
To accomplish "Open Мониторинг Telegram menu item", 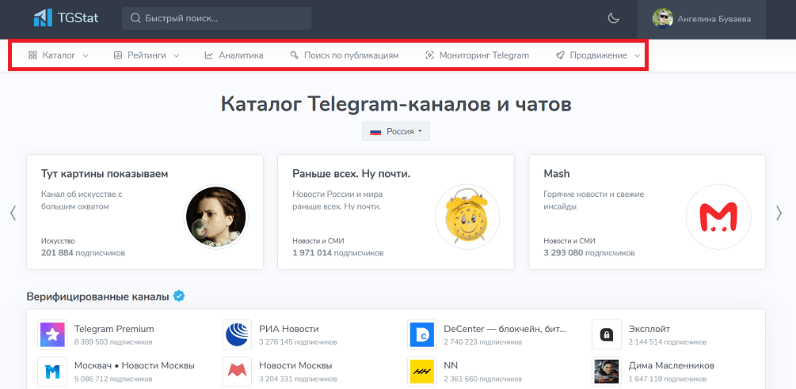I will [x=477, y=55].
